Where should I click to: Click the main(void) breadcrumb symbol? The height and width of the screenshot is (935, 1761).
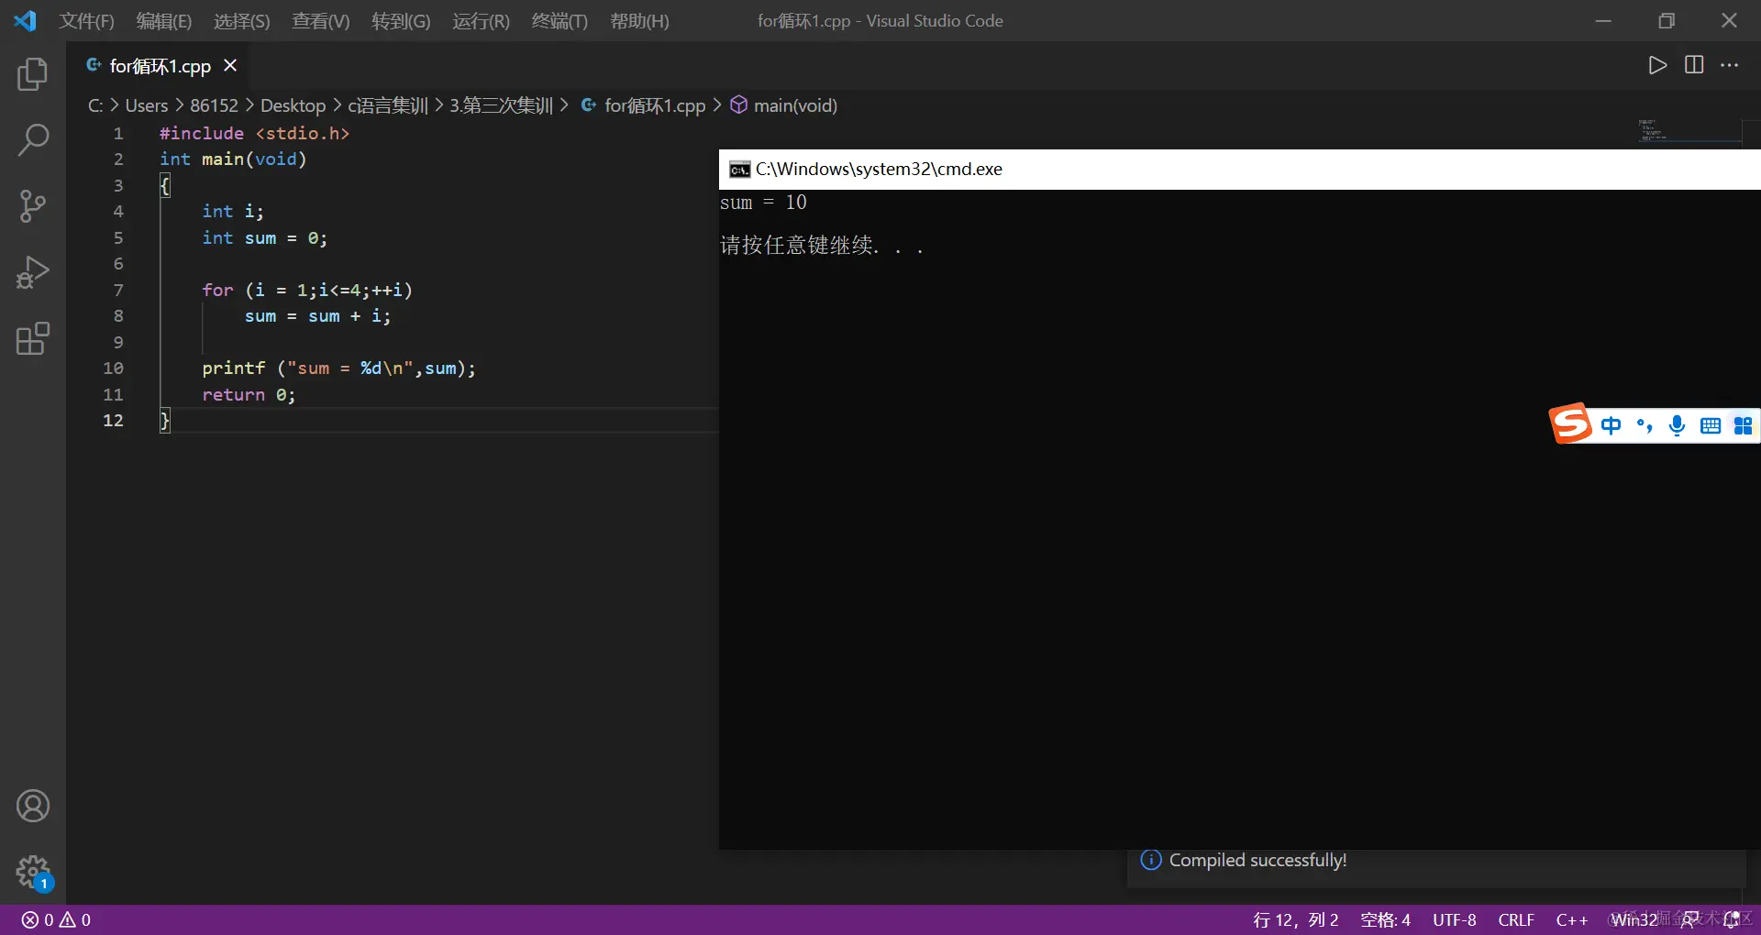(784, 105)
